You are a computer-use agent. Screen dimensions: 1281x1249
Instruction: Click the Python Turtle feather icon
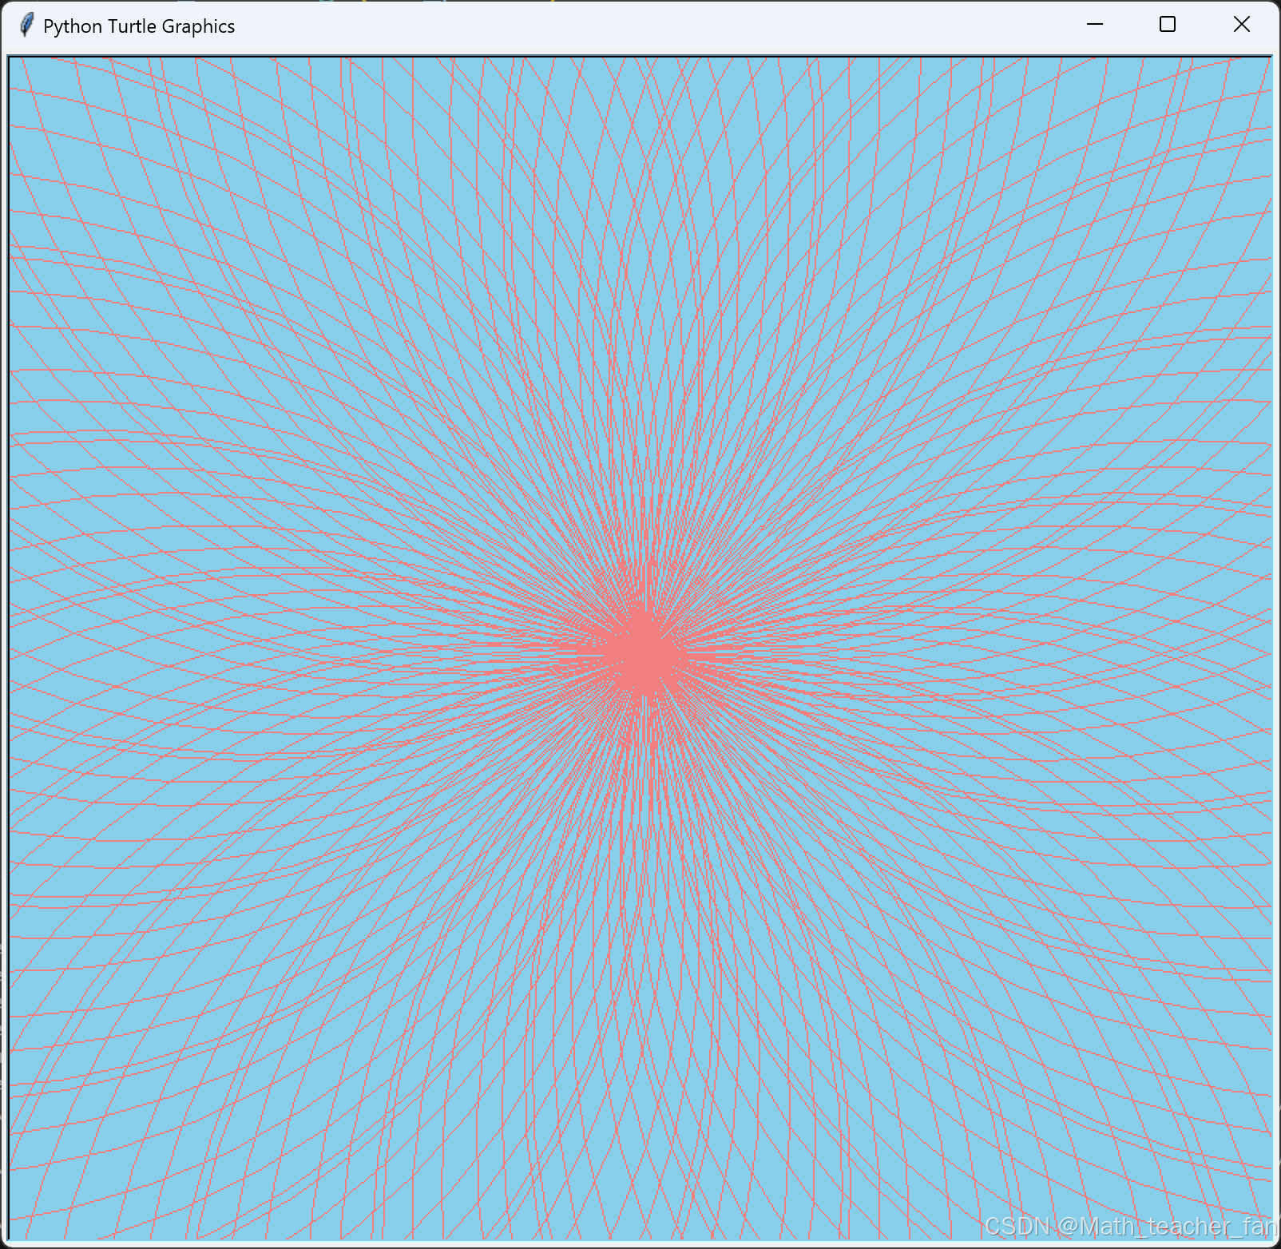pos(26,26)
